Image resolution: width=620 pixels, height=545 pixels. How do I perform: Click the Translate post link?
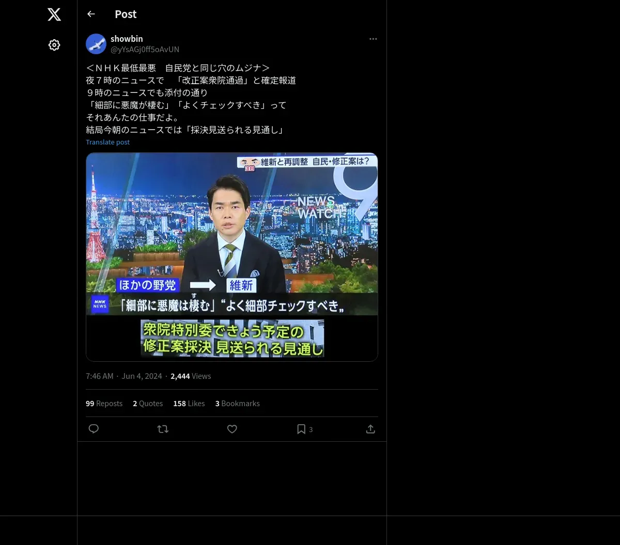[x=107, y=142]
